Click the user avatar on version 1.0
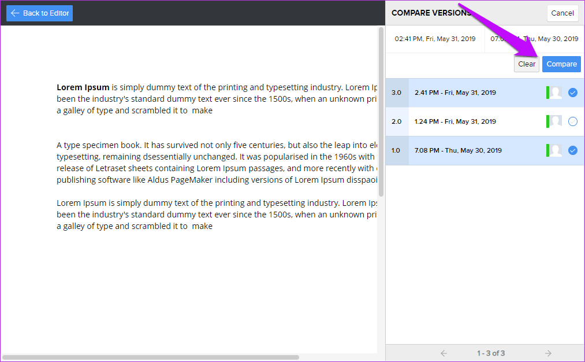This screenshot has width=585, height=362. click(556, 150)
